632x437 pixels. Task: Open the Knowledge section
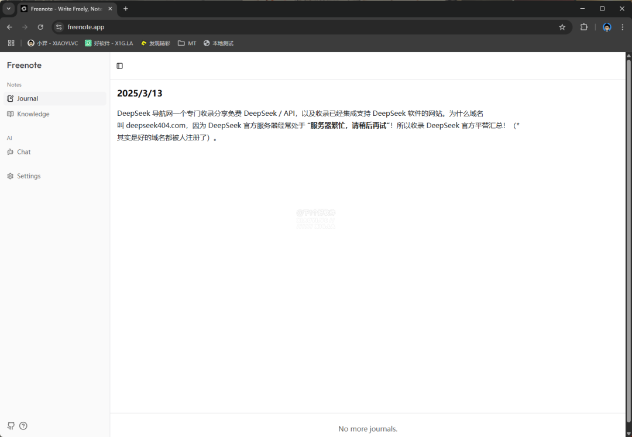click(55, 114)
